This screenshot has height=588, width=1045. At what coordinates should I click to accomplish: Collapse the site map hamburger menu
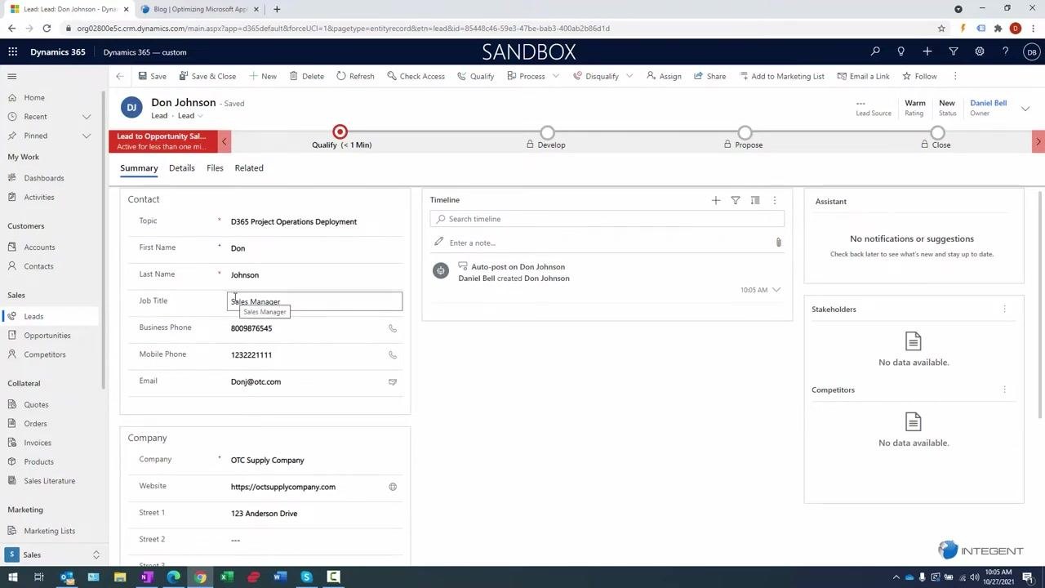(12, 76)
